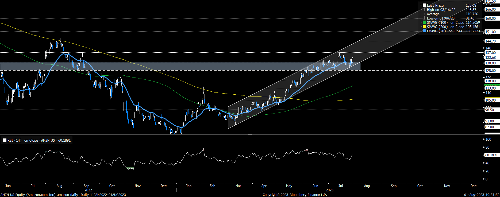
Task: Click the 'RSI (14) on Close (AMZN US)' label
Action: tap(32, 140)
